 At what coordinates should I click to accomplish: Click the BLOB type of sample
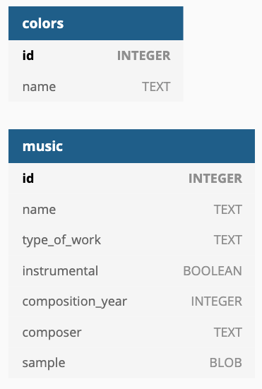[x=226, y=363]
